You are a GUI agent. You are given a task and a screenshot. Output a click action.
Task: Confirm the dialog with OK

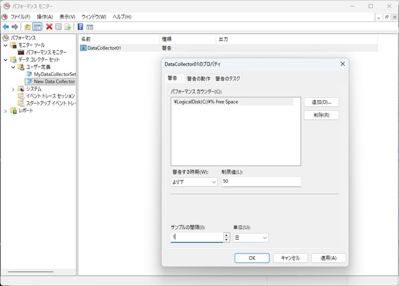252,258
